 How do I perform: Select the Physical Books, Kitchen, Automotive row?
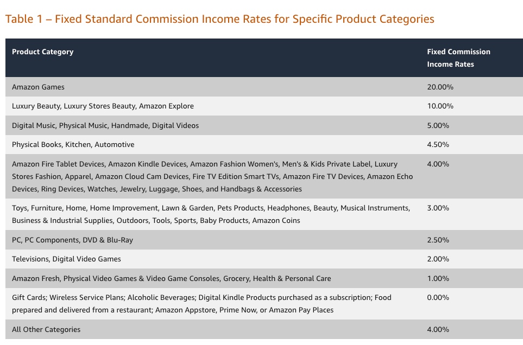(73, 144)
